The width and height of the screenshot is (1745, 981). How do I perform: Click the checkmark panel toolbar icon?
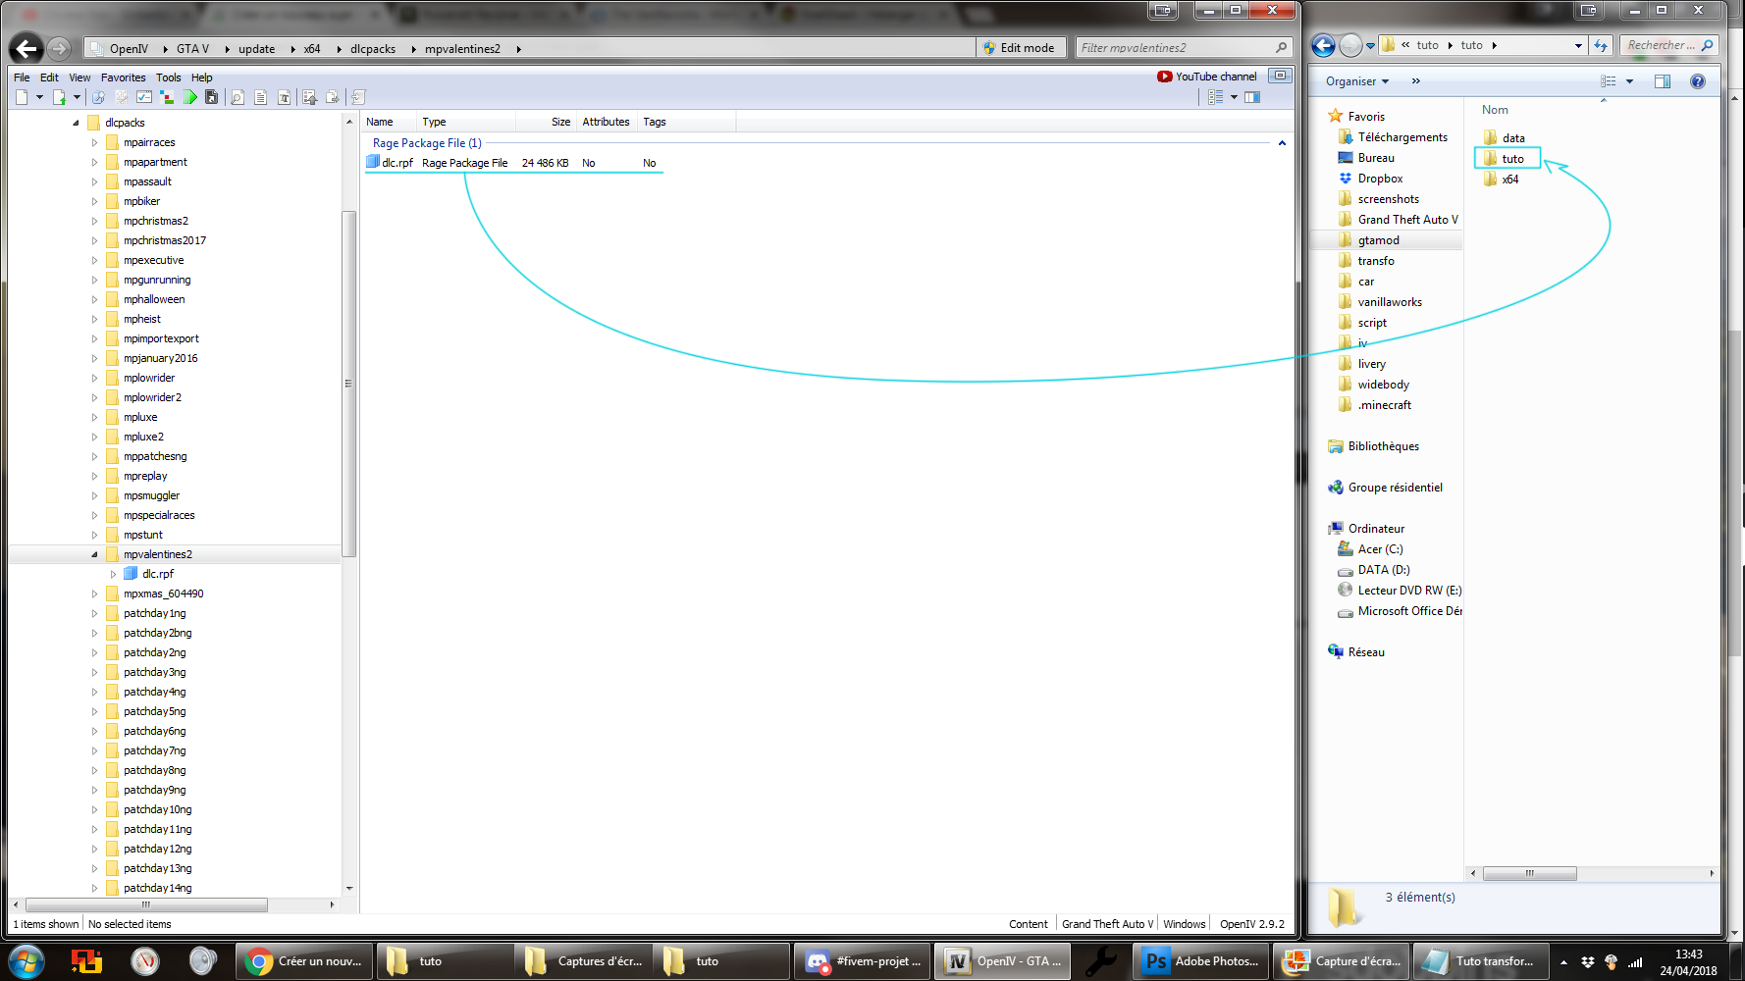[144, 97]
